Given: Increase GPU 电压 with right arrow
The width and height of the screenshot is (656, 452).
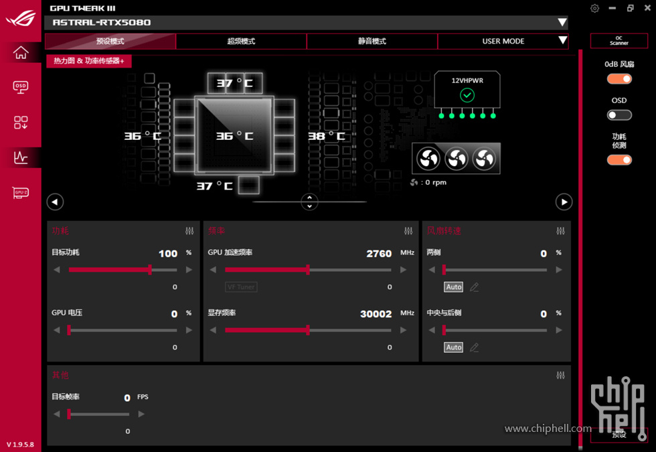Looking at the screenshot, I should (x=189, y=330).
